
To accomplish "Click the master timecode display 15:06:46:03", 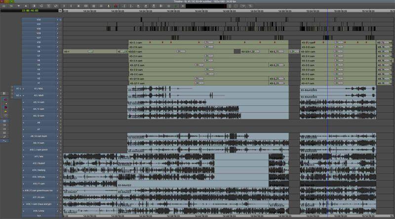I will tap(29, 10).
